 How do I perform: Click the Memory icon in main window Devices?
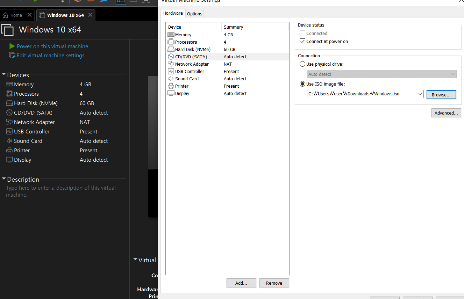[9, 84]
